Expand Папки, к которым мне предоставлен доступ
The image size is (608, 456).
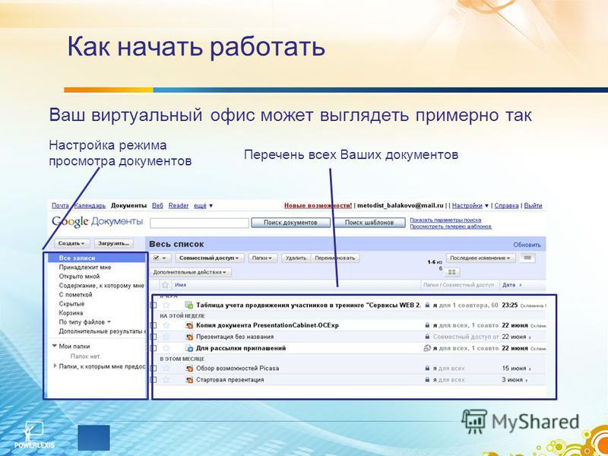[x=55, y=366]
